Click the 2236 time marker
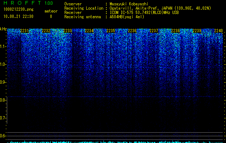This screenshot has height=143, width=226. tap(132, 31)
